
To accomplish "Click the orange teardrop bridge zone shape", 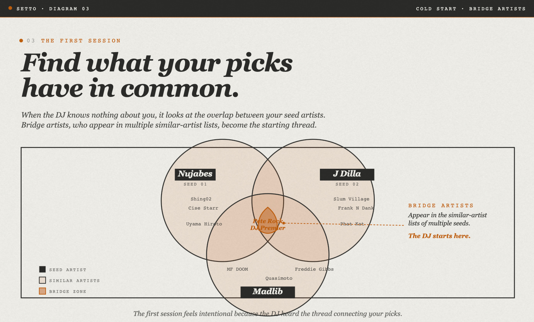I will (x=267, y=220).
